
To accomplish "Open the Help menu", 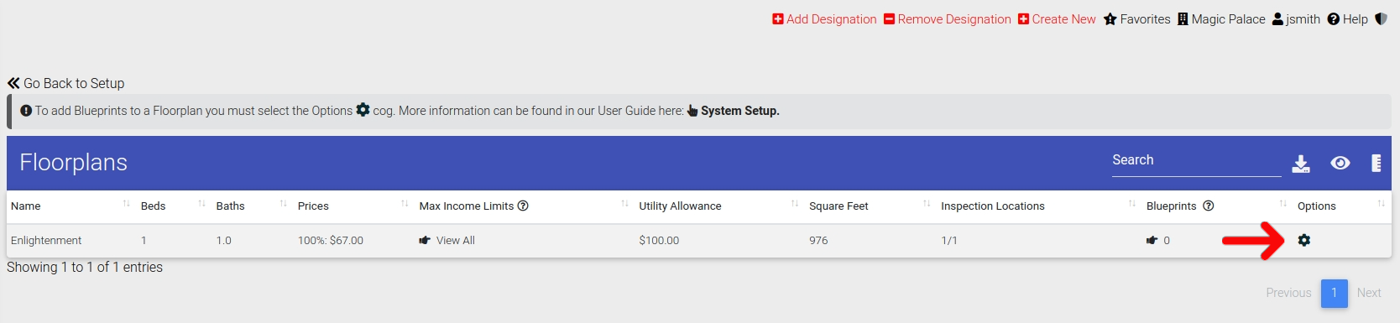I will pos(1347,19).
